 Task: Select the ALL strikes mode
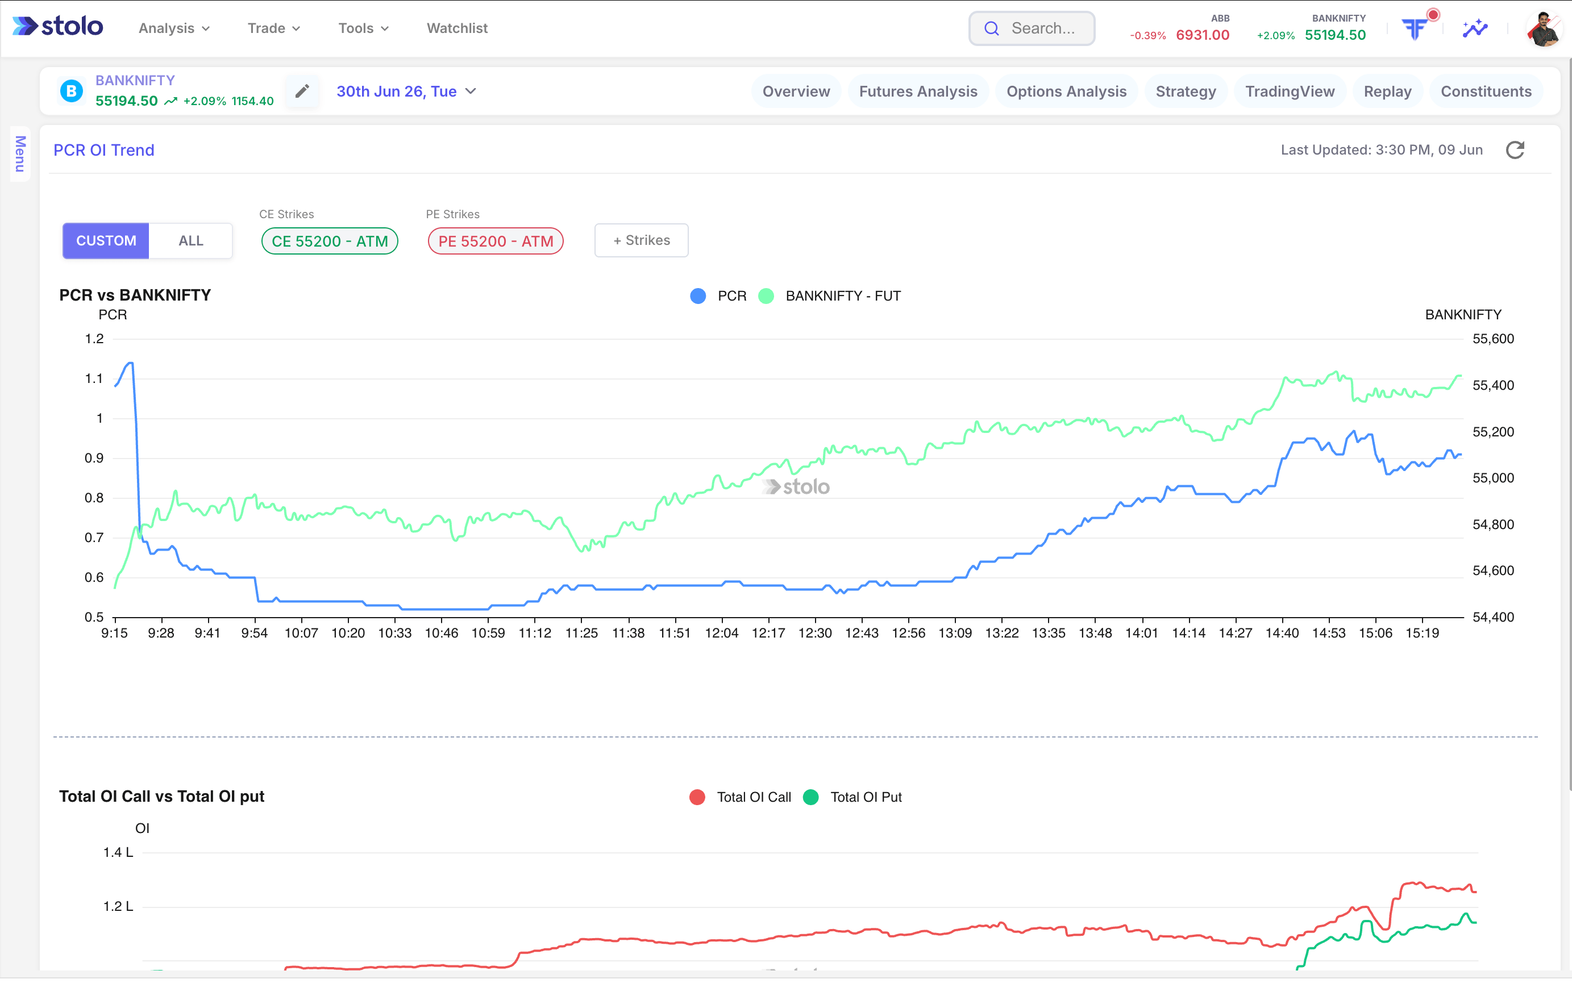190,240
